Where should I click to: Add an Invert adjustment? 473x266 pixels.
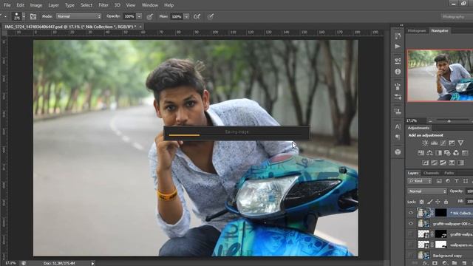426,163
